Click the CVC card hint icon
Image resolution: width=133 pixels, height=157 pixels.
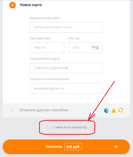[x=95, y=48]
